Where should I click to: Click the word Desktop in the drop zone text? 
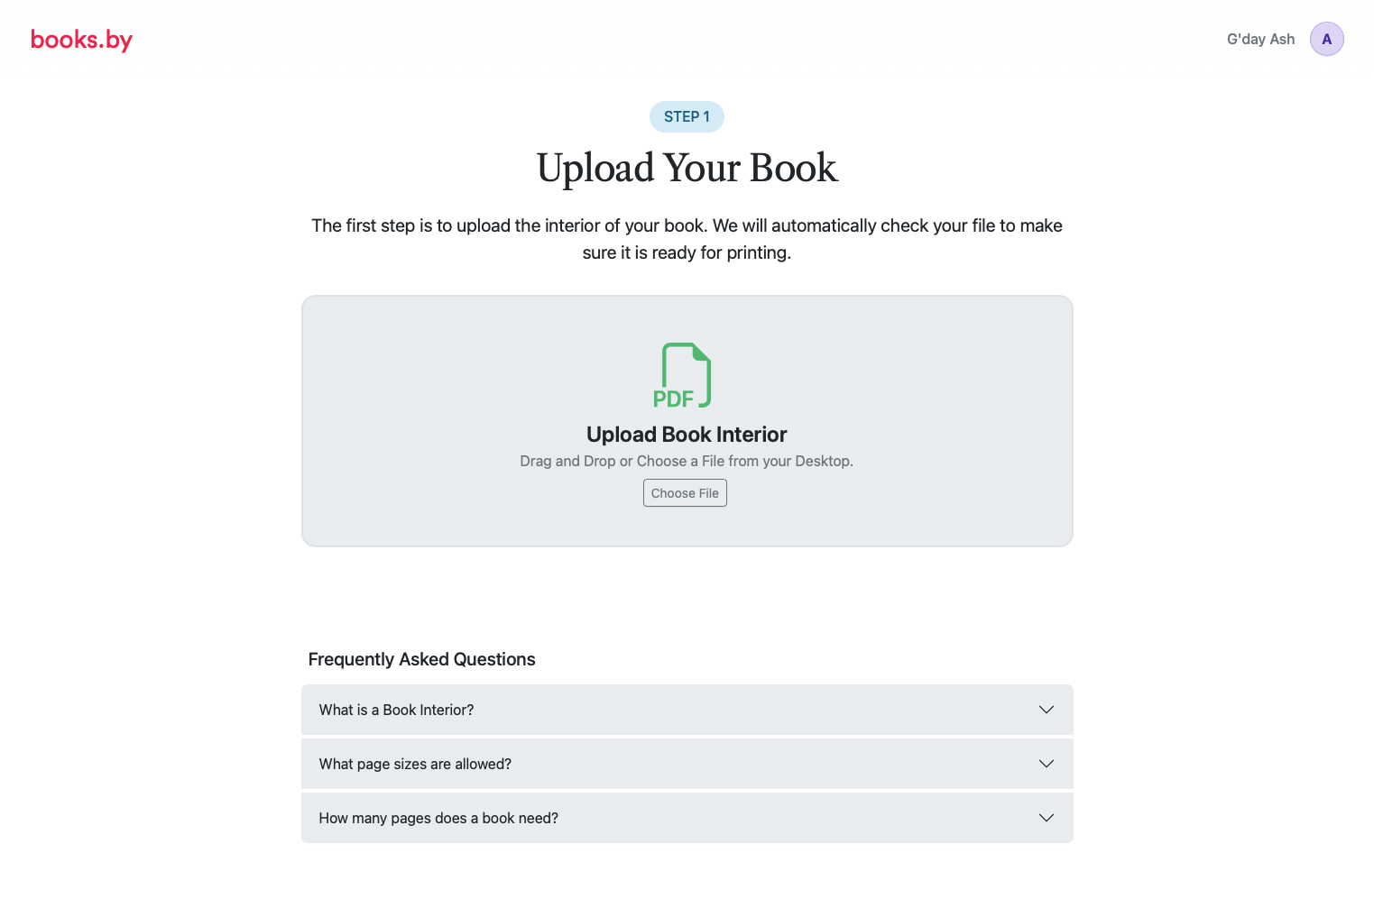[822, 461]
